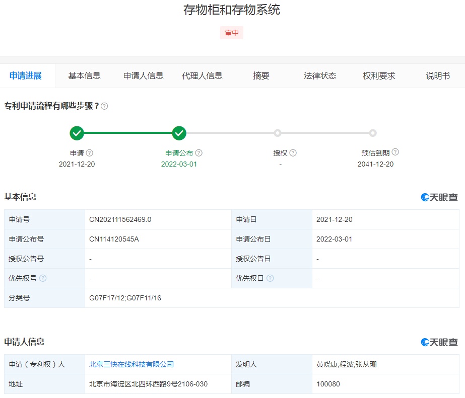Select the 法律状态 tab
The height and width of the screenshot is (398, 465).
coord(320,76)
